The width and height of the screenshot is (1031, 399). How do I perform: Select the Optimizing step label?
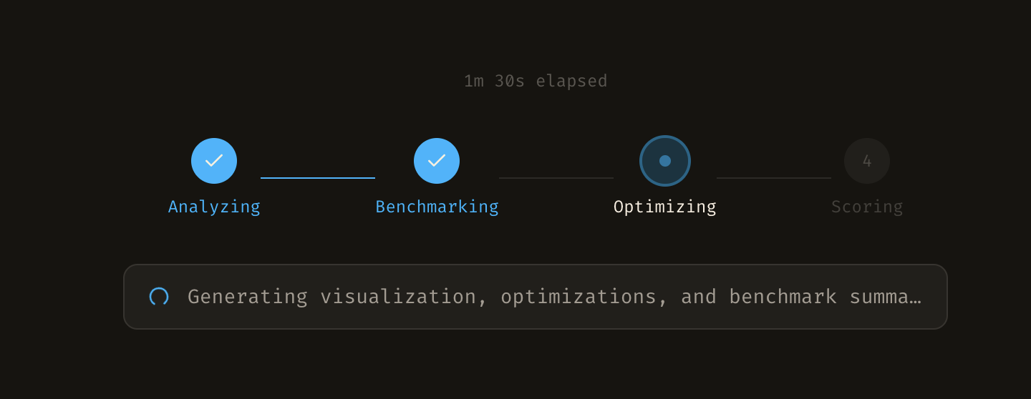pyautogui.click(x=665, y=207)
